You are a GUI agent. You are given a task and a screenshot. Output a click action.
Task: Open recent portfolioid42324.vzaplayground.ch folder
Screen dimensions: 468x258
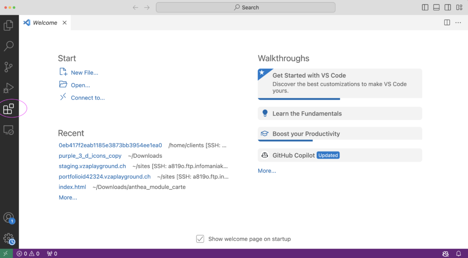[105, 177]
